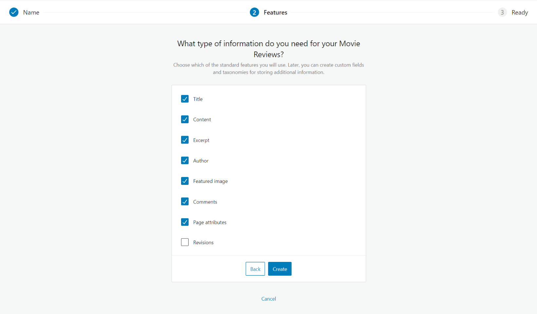Turn off the Page attributes checkbox
Viewport: 537px width, 314px height.
[185, 222]
